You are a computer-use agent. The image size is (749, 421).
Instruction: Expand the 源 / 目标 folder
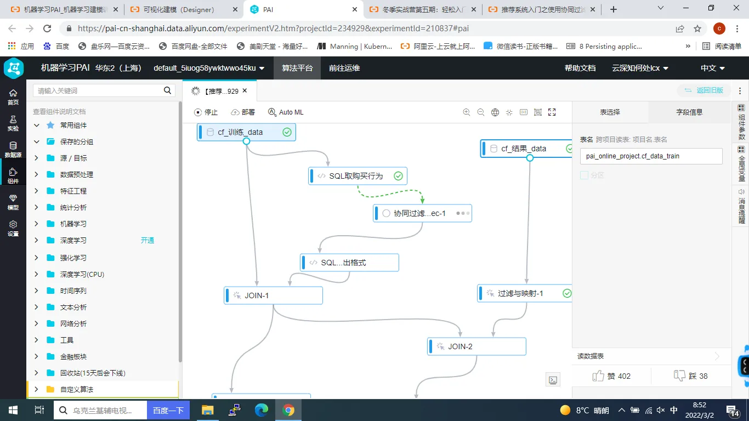point(37,158)
